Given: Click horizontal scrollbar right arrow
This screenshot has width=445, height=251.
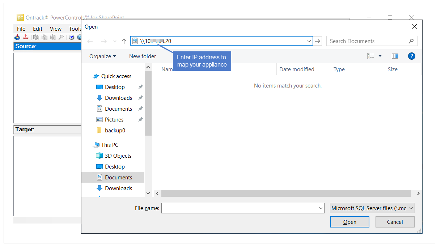Looking at the screenshot, I should coord(418,193).
